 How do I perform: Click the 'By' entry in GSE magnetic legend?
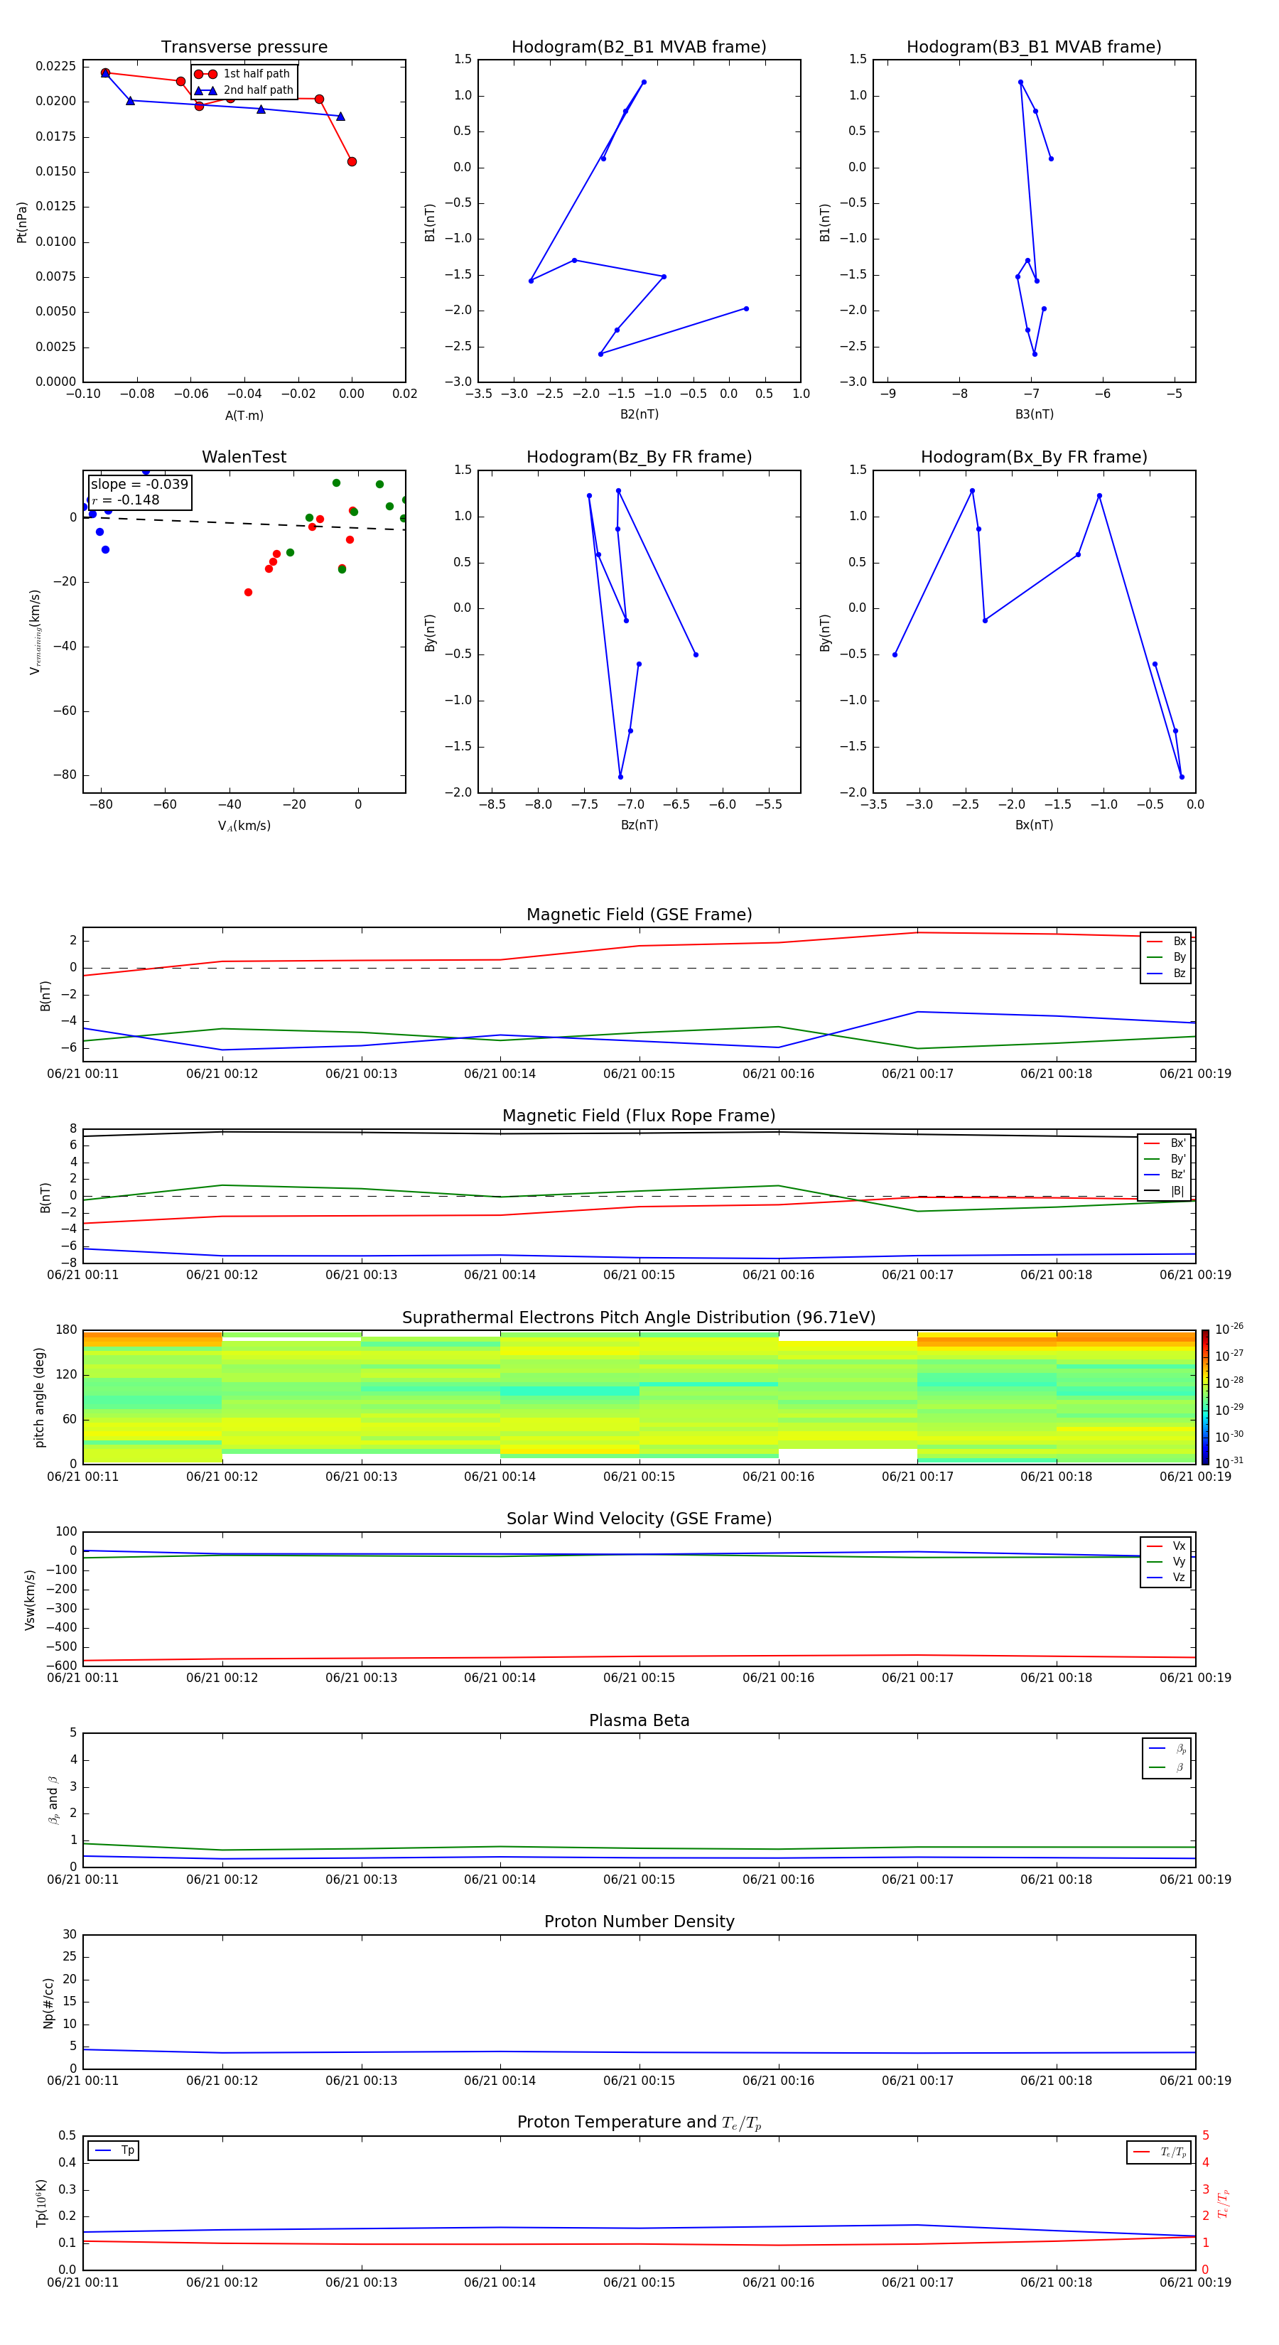[1166, 956]
